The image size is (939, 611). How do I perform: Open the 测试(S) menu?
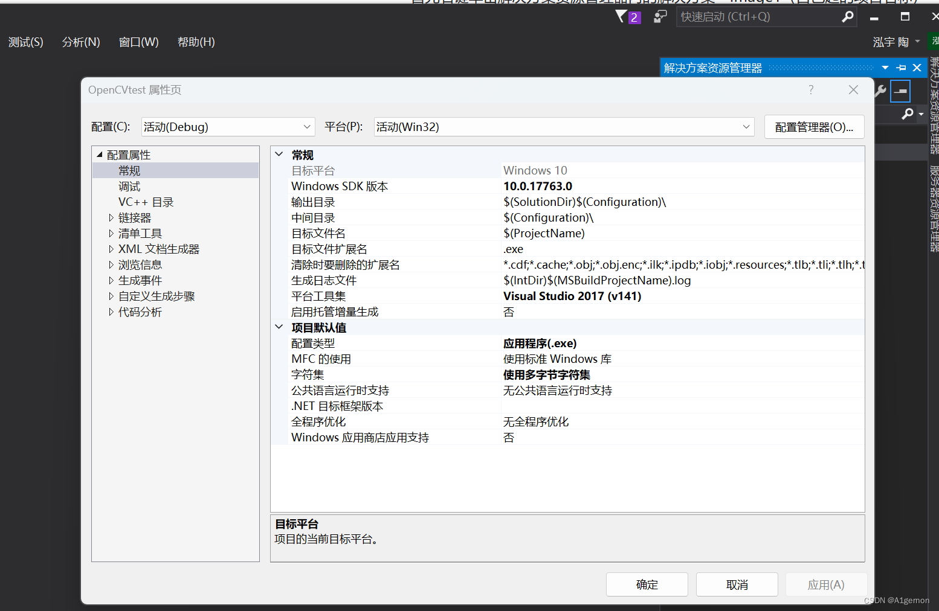click(x=26, y=42)
